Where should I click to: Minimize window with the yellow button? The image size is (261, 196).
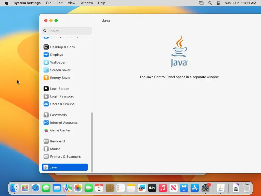(51, 20)
